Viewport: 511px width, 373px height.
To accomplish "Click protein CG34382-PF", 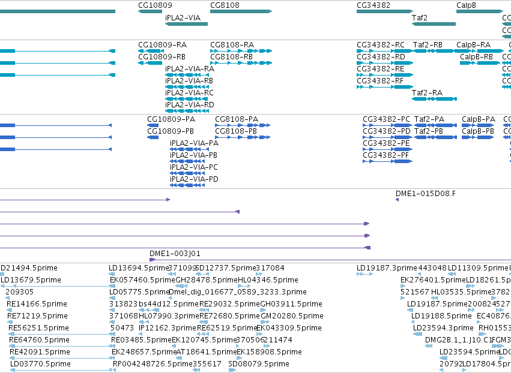I will [387, 161].
